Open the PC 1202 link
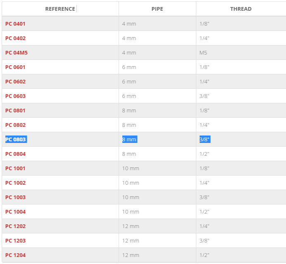The height and width of the screenshot is (264, 286). pos(16,226)
